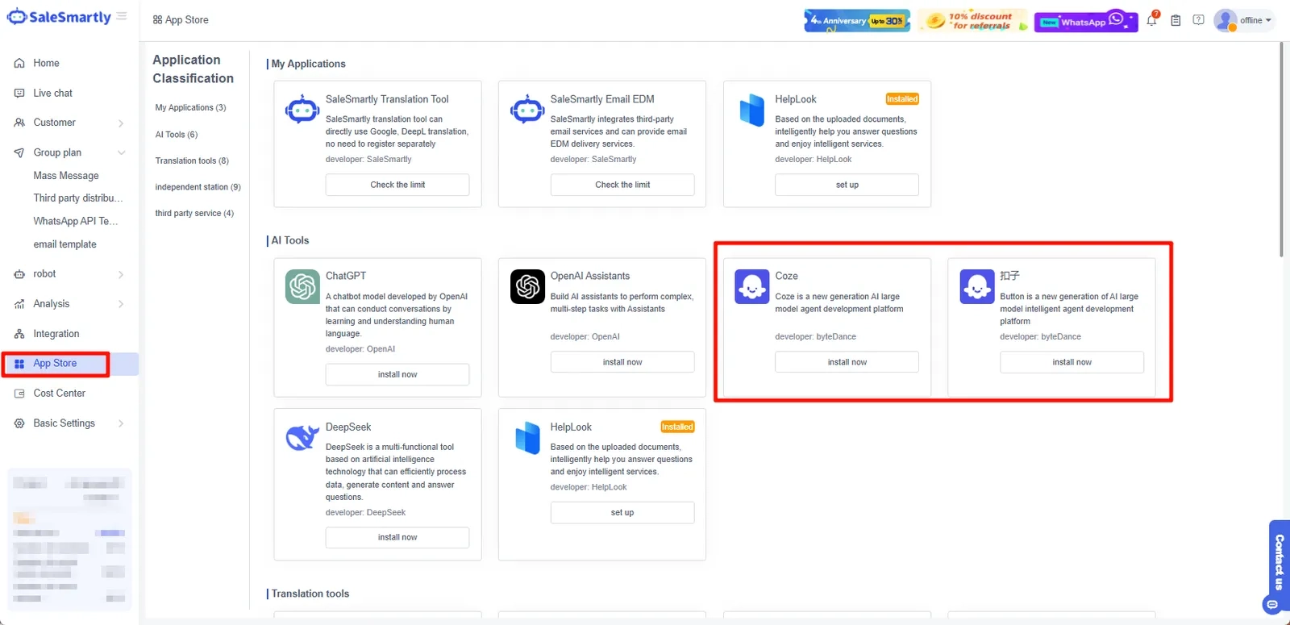
Task: Open notifications with the bell icon
Action: (1152, 19)
